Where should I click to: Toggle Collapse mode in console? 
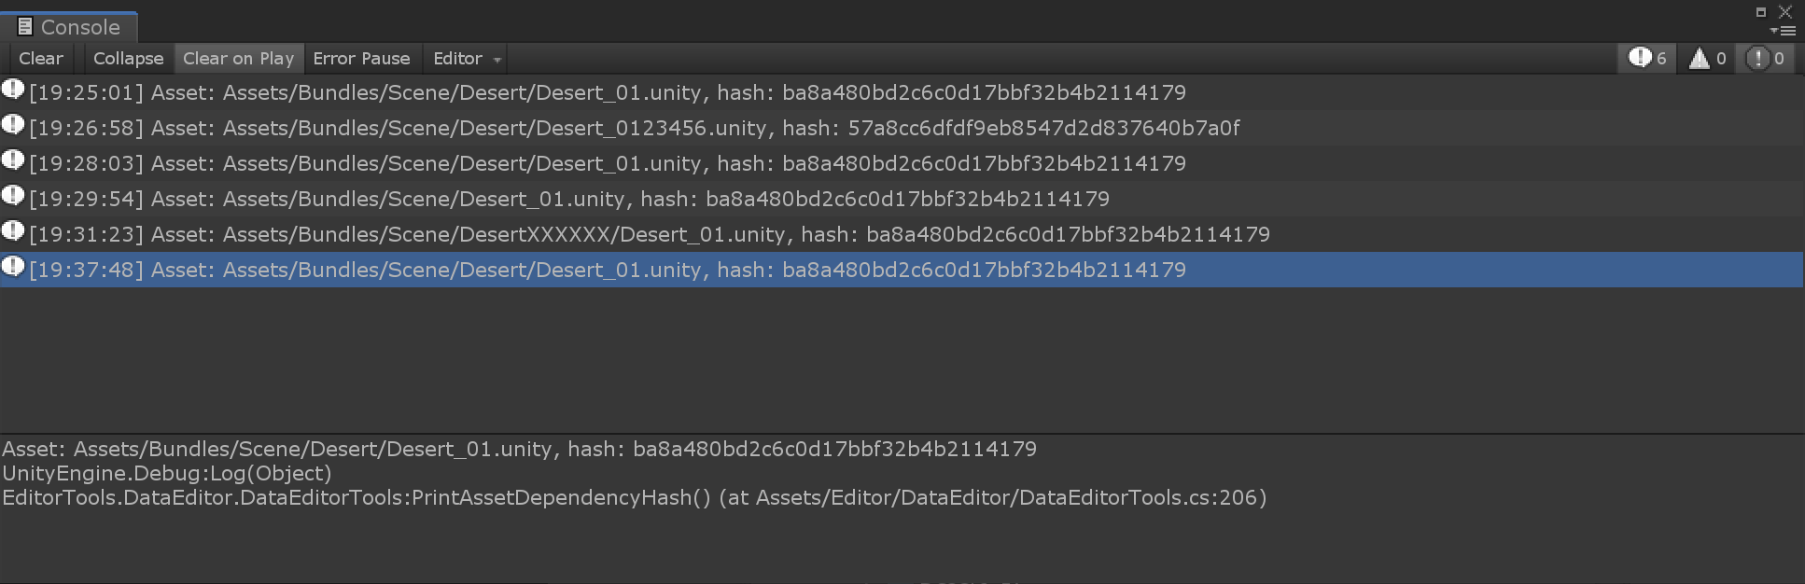[x=128, y=59]
